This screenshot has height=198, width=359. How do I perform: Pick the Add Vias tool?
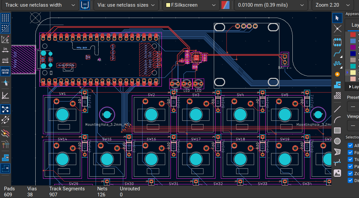tap(337, 74)
